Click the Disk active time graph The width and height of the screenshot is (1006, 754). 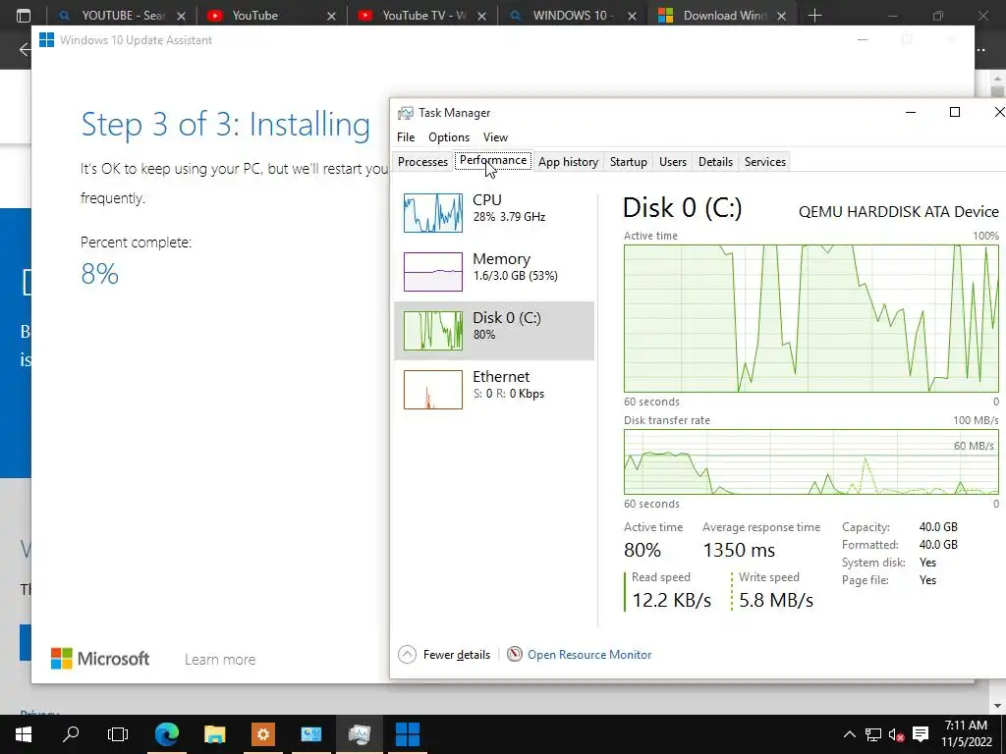(810, 318)
